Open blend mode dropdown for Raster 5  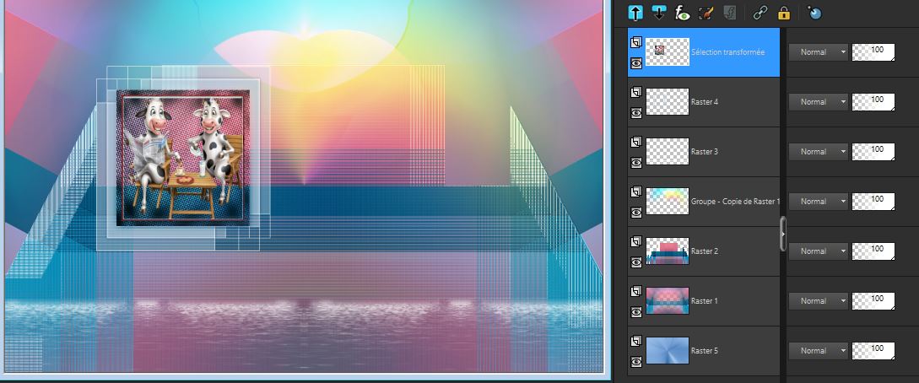819,351
